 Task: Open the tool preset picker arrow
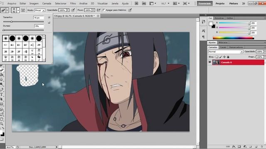click(7, 10)
